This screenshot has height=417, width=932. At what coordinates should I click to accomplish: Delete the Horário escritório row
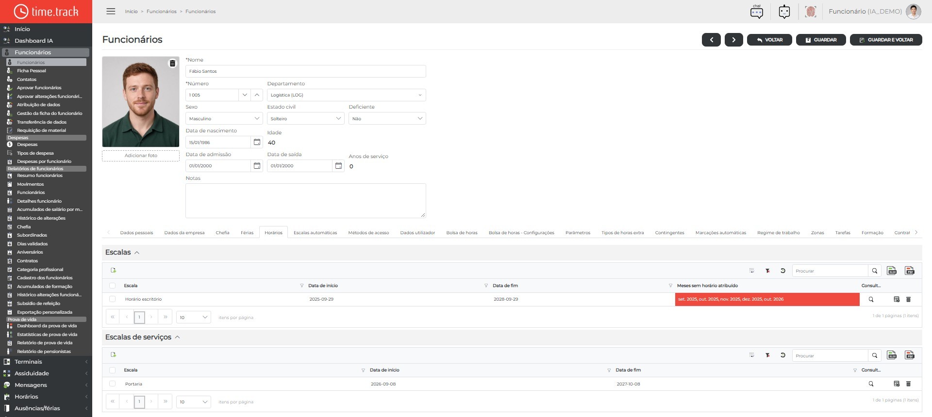tap(908, 300)
